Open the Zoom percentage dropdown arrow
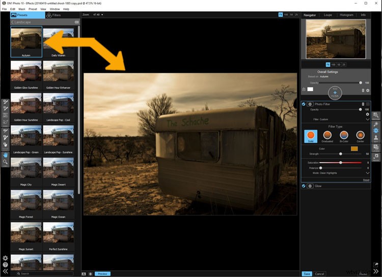The image size is (382, 277). tap(102, 15)
